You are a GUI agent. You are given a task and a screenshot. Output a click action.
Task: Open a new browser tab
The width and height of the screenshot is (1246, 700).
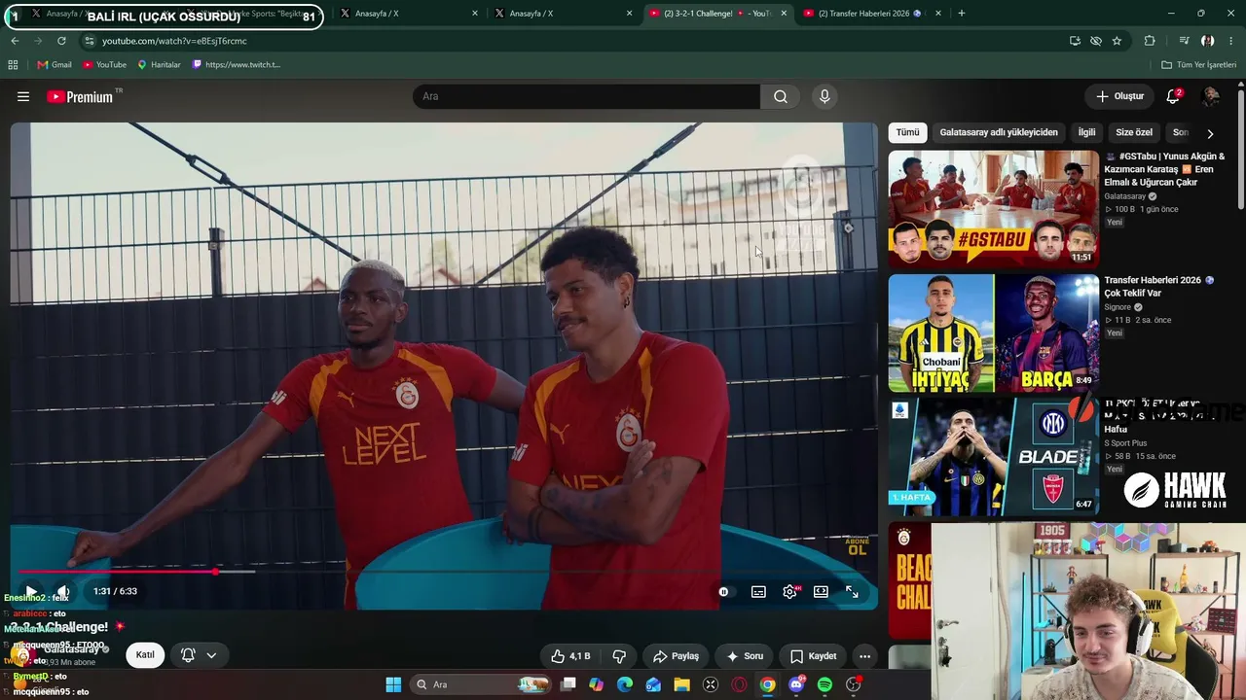coord(962,14)
